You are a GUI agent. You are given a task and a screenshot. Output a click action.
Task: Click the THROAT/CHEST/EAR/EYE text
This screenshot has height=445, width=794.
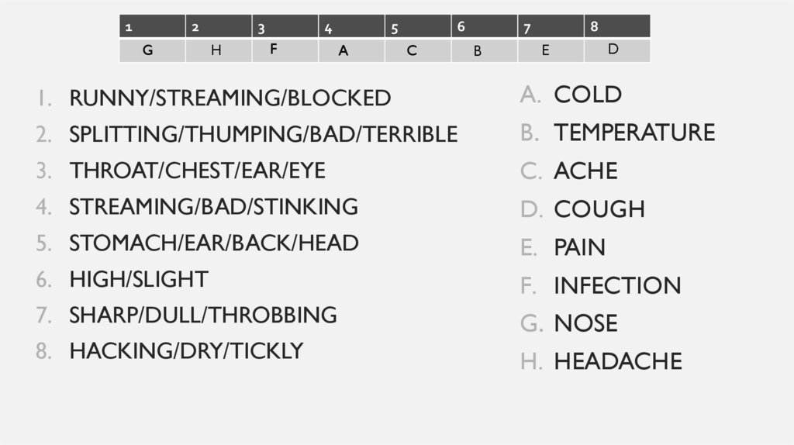click(197, 171)
